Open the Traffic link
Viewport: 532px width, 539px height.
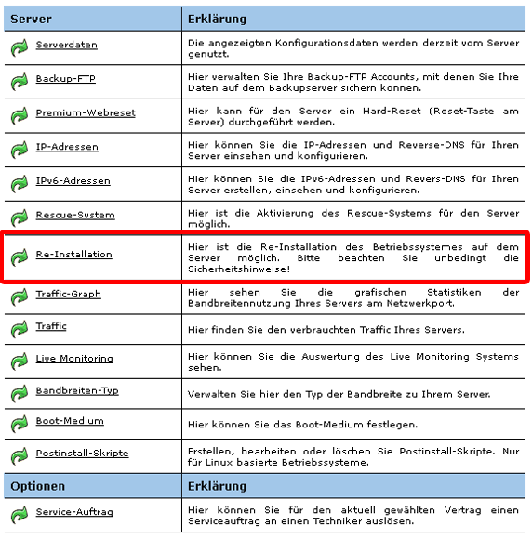(51, 326)
